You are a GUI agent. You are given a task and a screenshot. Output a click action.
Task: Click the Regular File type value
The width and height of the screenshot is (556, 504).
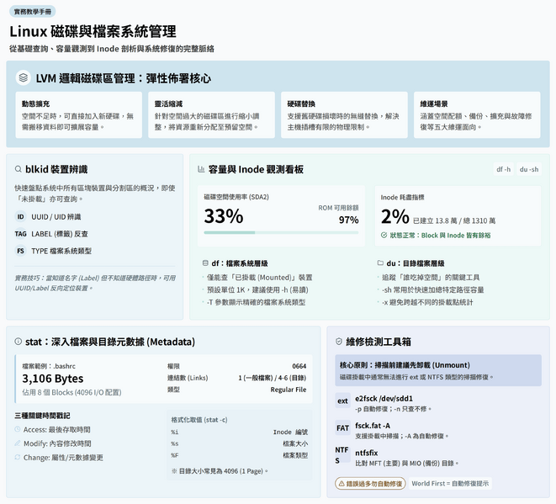[289, 390]
